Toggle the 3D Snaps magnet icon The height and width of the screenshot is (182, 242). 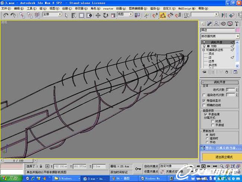155,15
